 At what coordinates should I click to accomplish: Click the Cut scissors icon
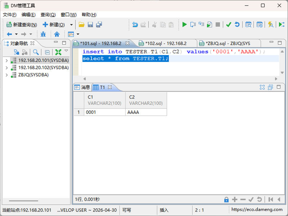pos(154,25)
